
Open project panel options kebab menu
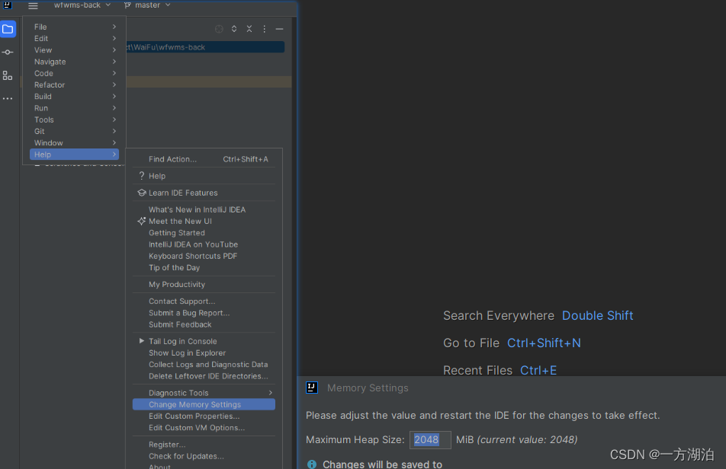click(x=265, y=29)
